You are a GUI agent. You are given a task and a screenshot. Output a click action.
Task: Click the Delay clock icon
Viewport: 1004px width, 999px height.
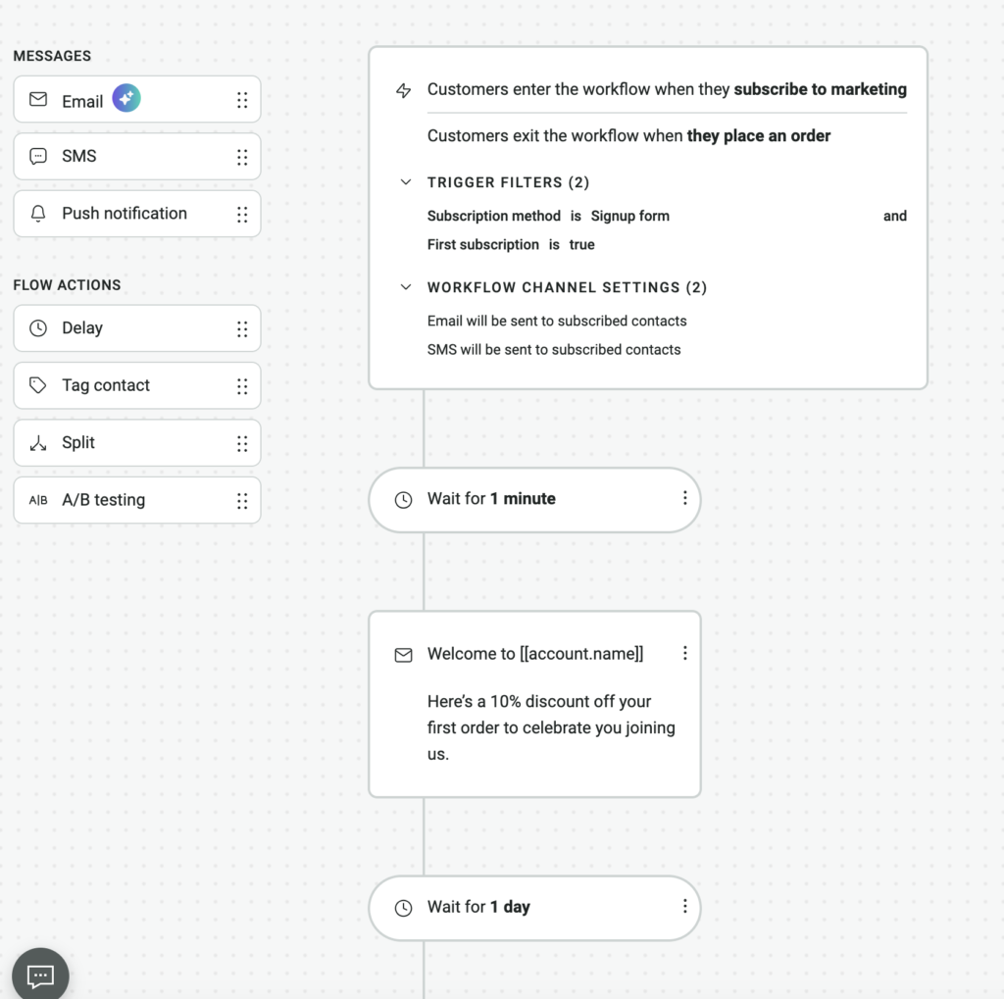coord(38,328)
